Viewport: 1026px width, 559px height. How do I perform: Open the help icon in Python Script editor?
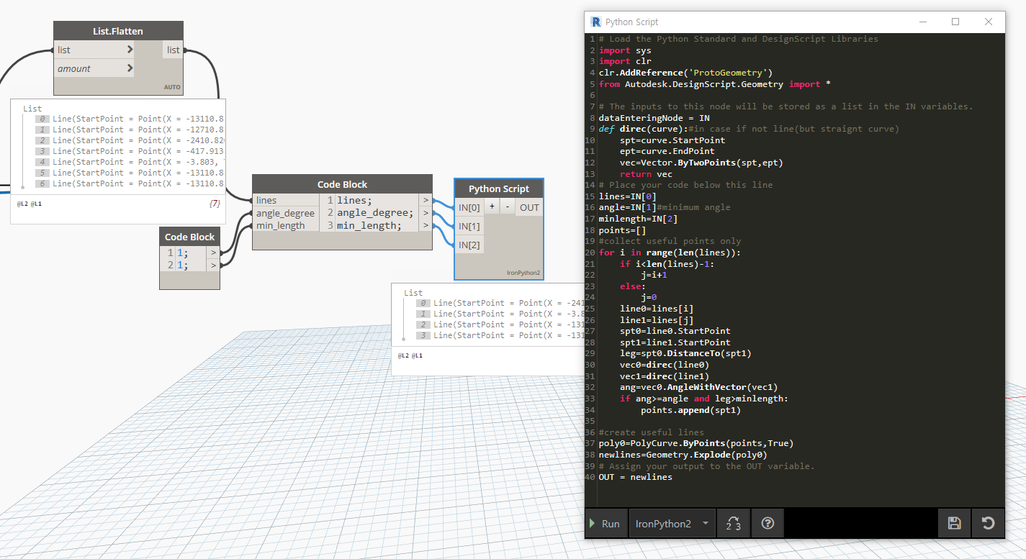(x=767, y=524)
